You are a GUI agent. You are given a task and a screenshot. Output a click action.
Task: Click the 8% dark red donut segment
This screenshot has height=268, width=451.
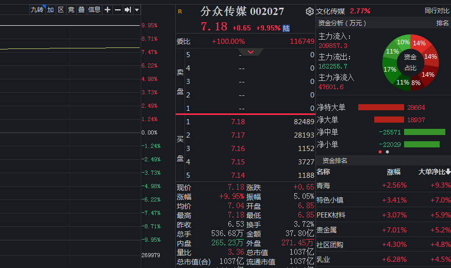tap(416, 83)
